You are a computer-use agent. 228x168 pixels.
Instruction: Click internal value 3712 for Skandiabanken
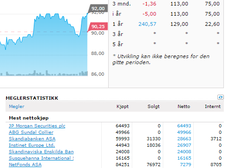click(216, 139)
